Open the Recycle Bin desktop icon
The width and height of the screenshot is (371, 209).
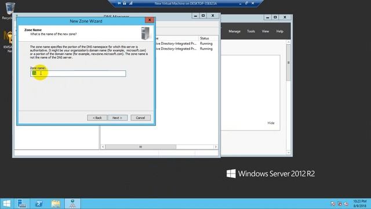9,10
